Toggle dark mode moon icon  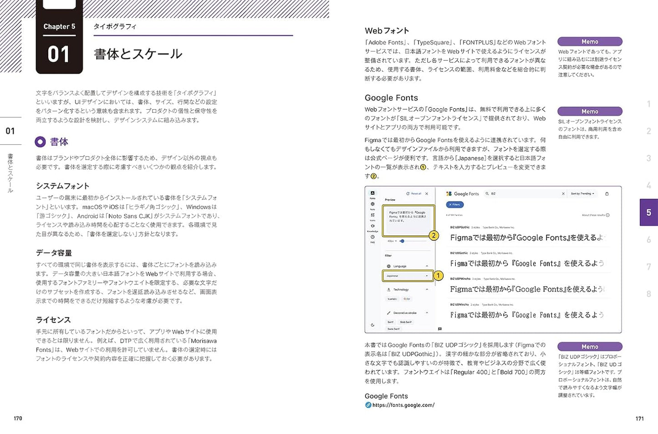pyautogui.click(x=372, y=325)
